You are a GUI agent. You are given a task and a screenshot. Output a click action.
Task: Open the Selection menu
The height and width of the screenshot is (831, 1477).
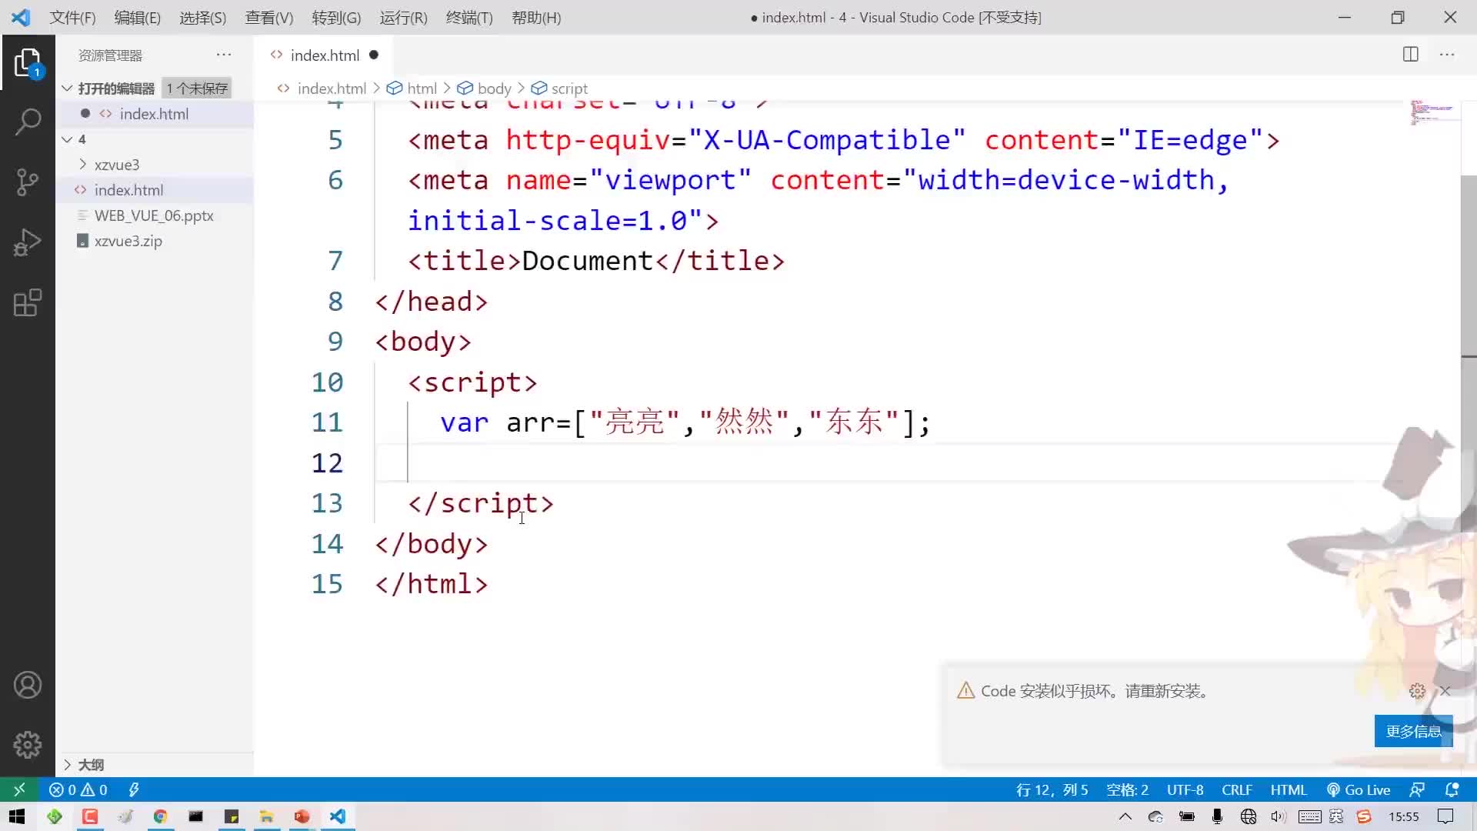click(x=202, y=17)
